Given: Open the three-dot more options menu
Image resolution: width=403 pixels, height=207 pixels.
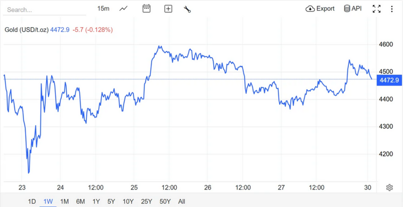Looking at the screenshot, I should click(x=392, y=9).
